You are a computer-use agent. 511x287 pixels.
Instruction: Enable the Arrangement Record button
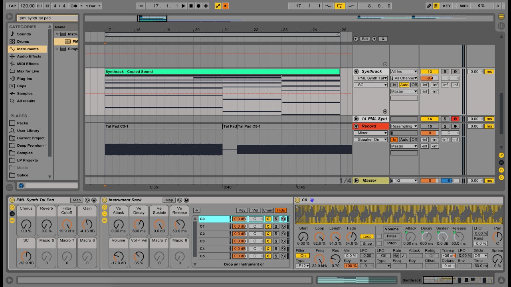coord(198,6)
